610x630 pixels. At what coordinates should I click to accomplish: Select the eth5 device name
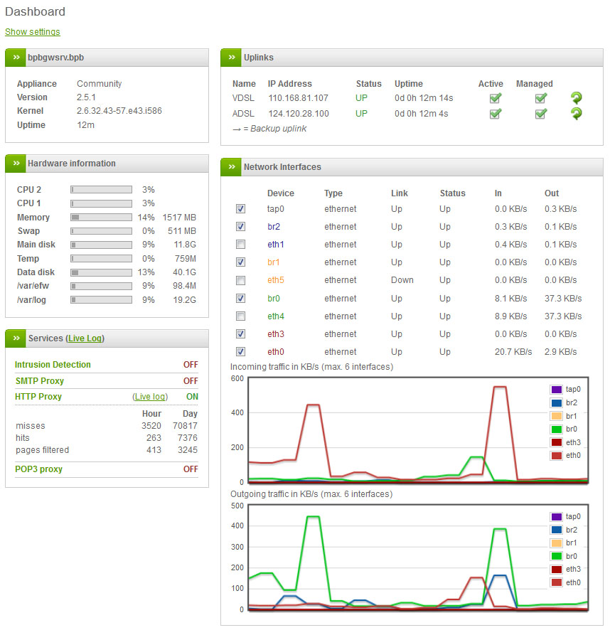pos(276,280)
